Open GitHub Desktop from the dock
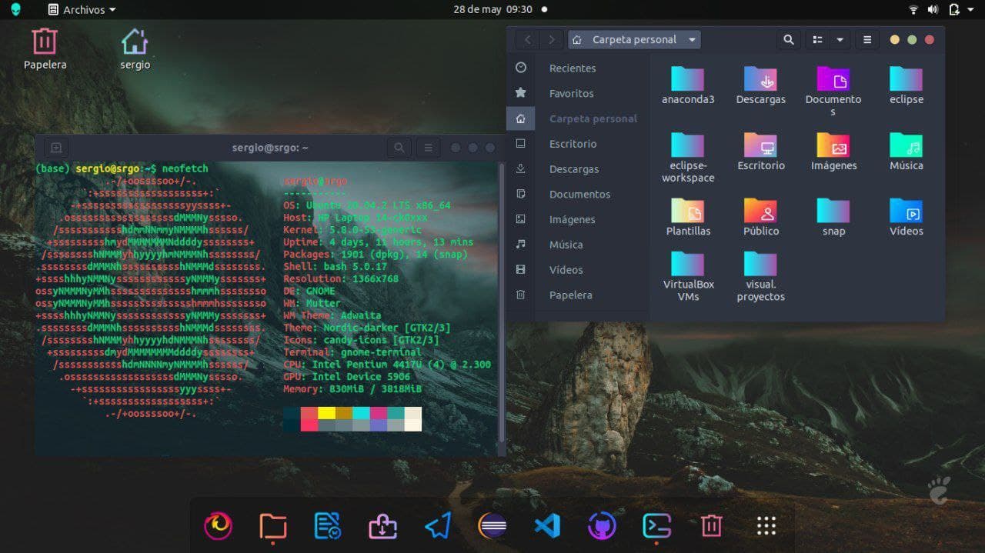 (602, 526)
